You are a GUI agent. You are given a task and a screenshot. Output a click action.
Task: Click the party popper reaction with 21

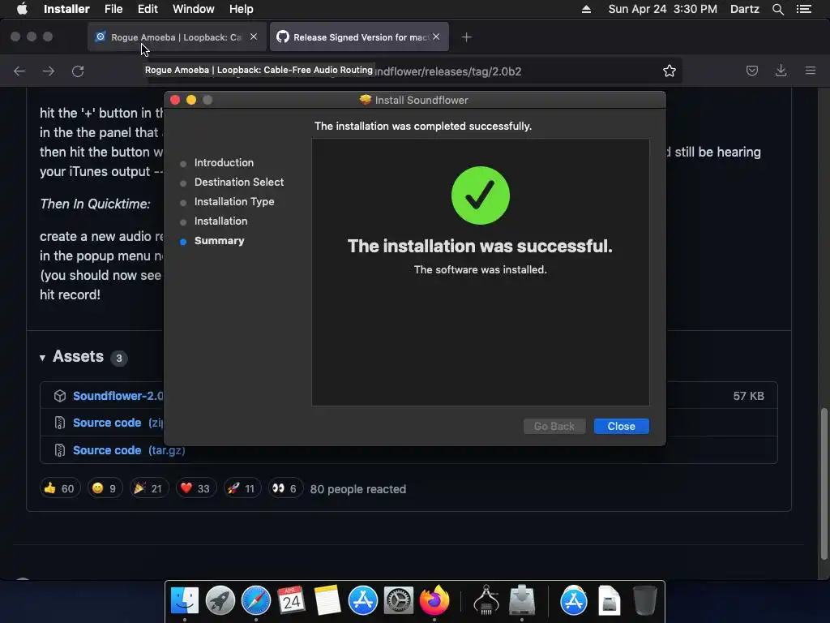click(149, 488)
